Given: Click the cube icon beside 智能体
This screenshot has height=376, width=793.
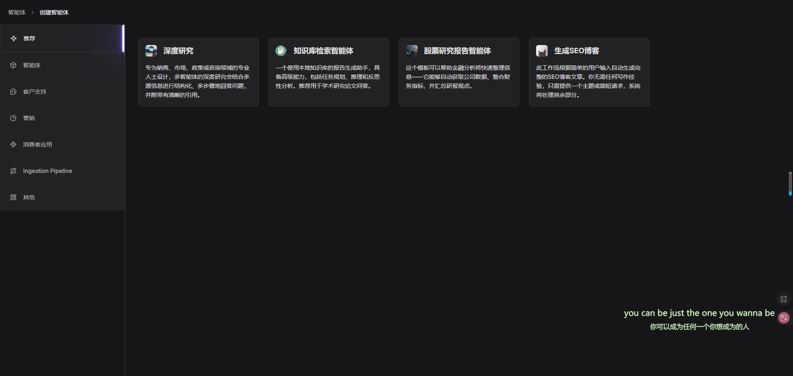Looking at the screenshot, I should pyautogui.click(x=13, y=65).
